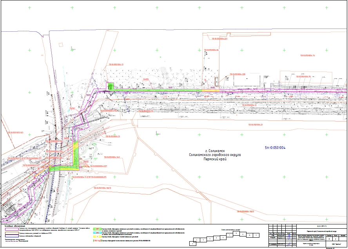Click the dark blue-outlined legend swatch
This screenshot has width=348, height=249.
pos(12,236)
